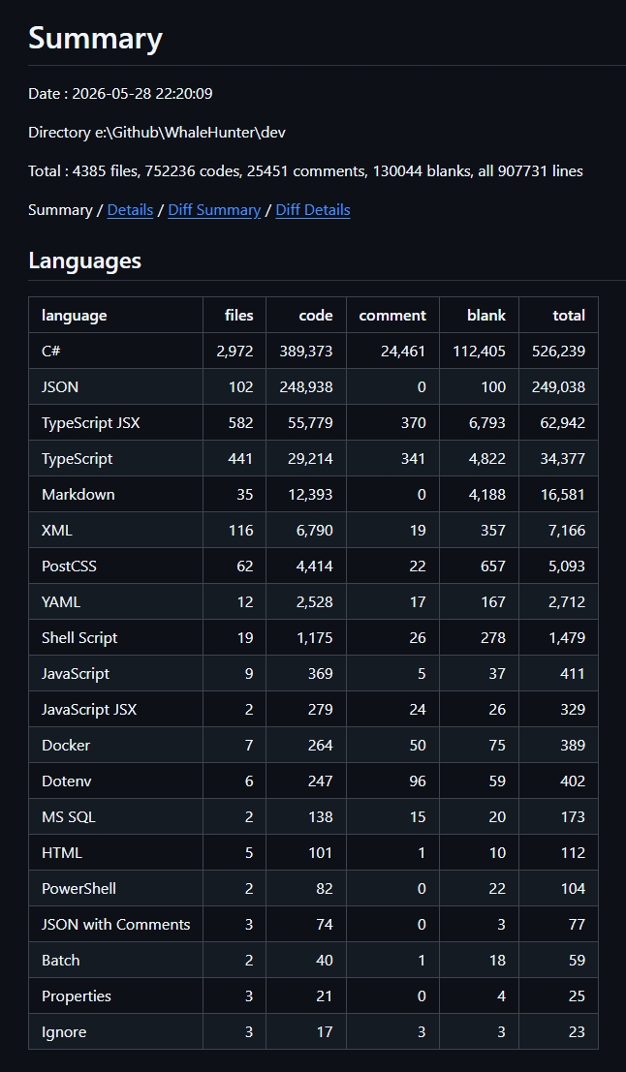Click TypeScript code value 29,214
The width and height of the screenshot is (626, 1072).
(310, 459)
